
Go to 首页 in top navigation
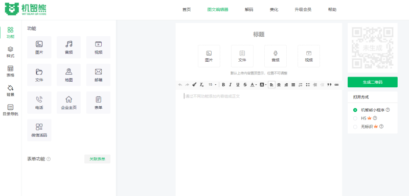pyautogui.click(x=187, y=10)
